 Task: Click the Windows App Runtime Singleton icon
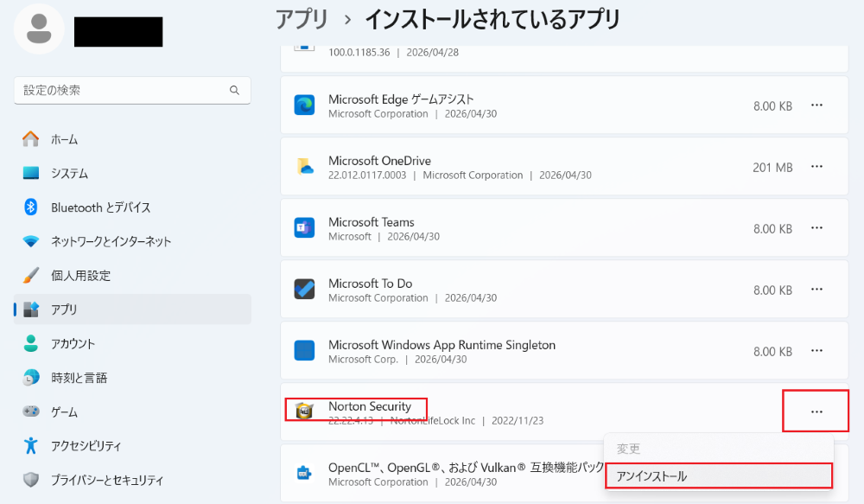click(304, 350)
